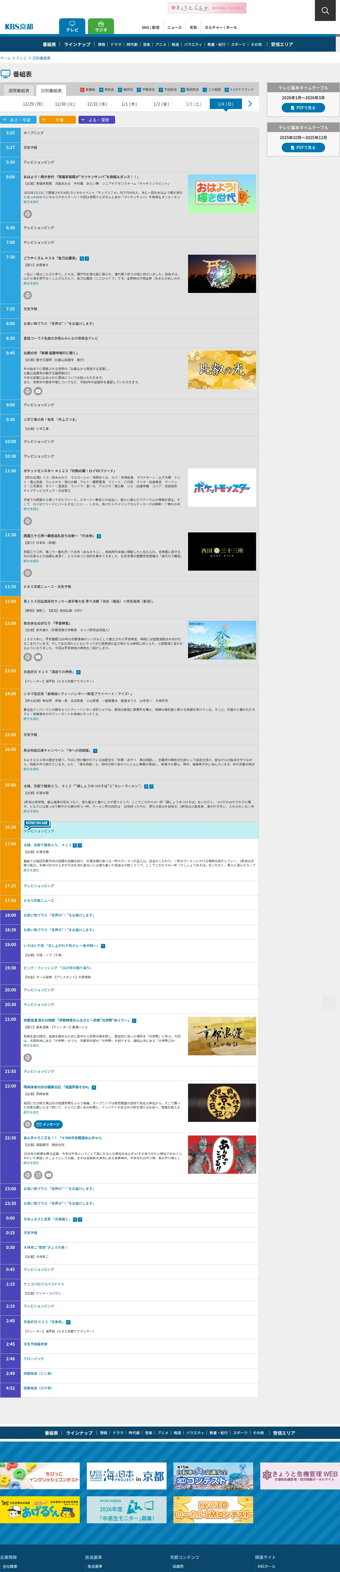Viewport: 340px width, 1572px height.
Task: Visit the website globe for 比叡の光
Action: [27, 391]
